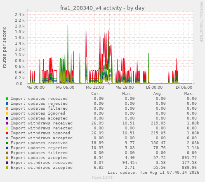Click the 18.89 current value

97,143
